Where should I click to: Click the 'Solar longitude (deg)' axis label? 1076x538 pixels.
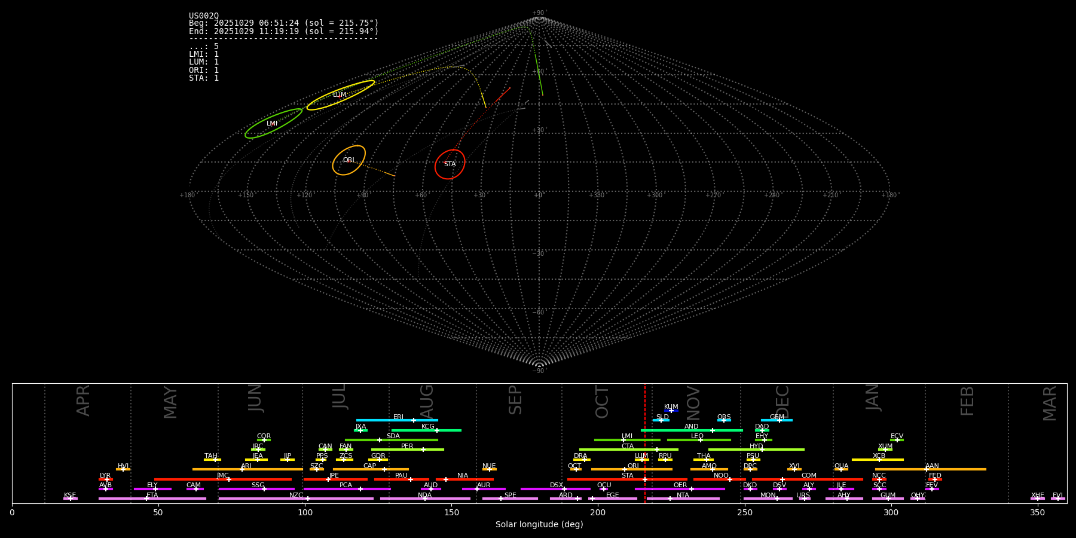(539, 525)
